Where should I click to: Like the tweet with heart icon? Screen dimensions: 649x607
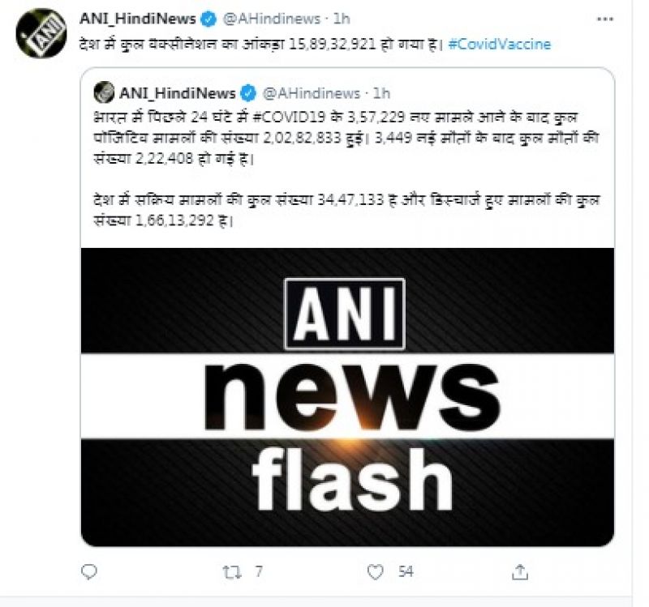376,572
